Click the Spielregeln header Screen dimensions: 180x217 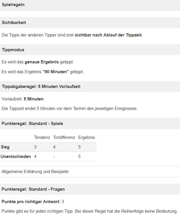(13, 5)
